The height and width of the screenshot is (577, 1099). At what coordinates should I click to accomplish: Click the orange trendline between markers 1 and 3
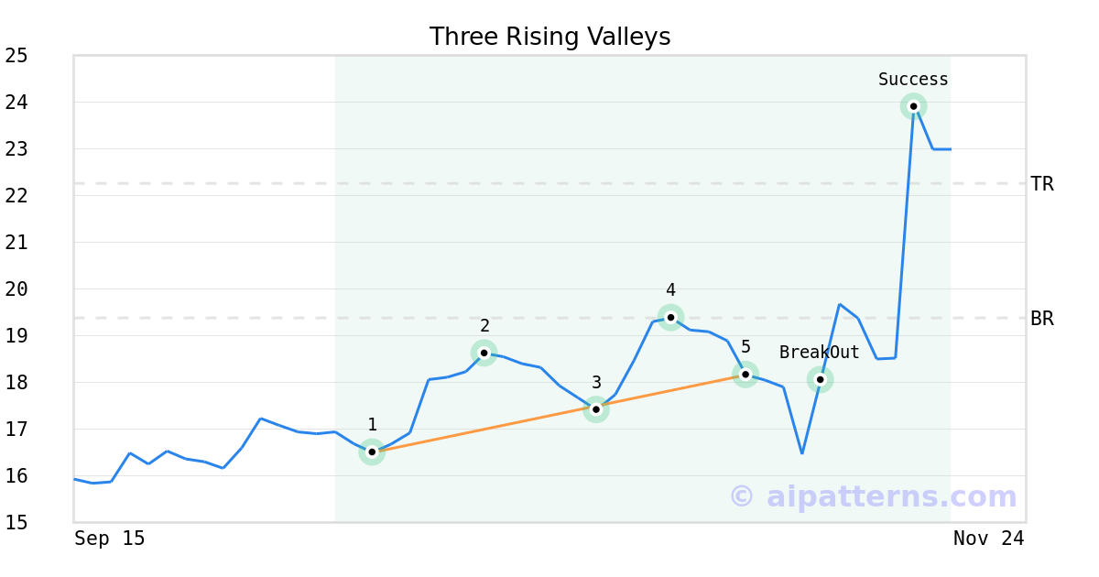click(484, 430)
